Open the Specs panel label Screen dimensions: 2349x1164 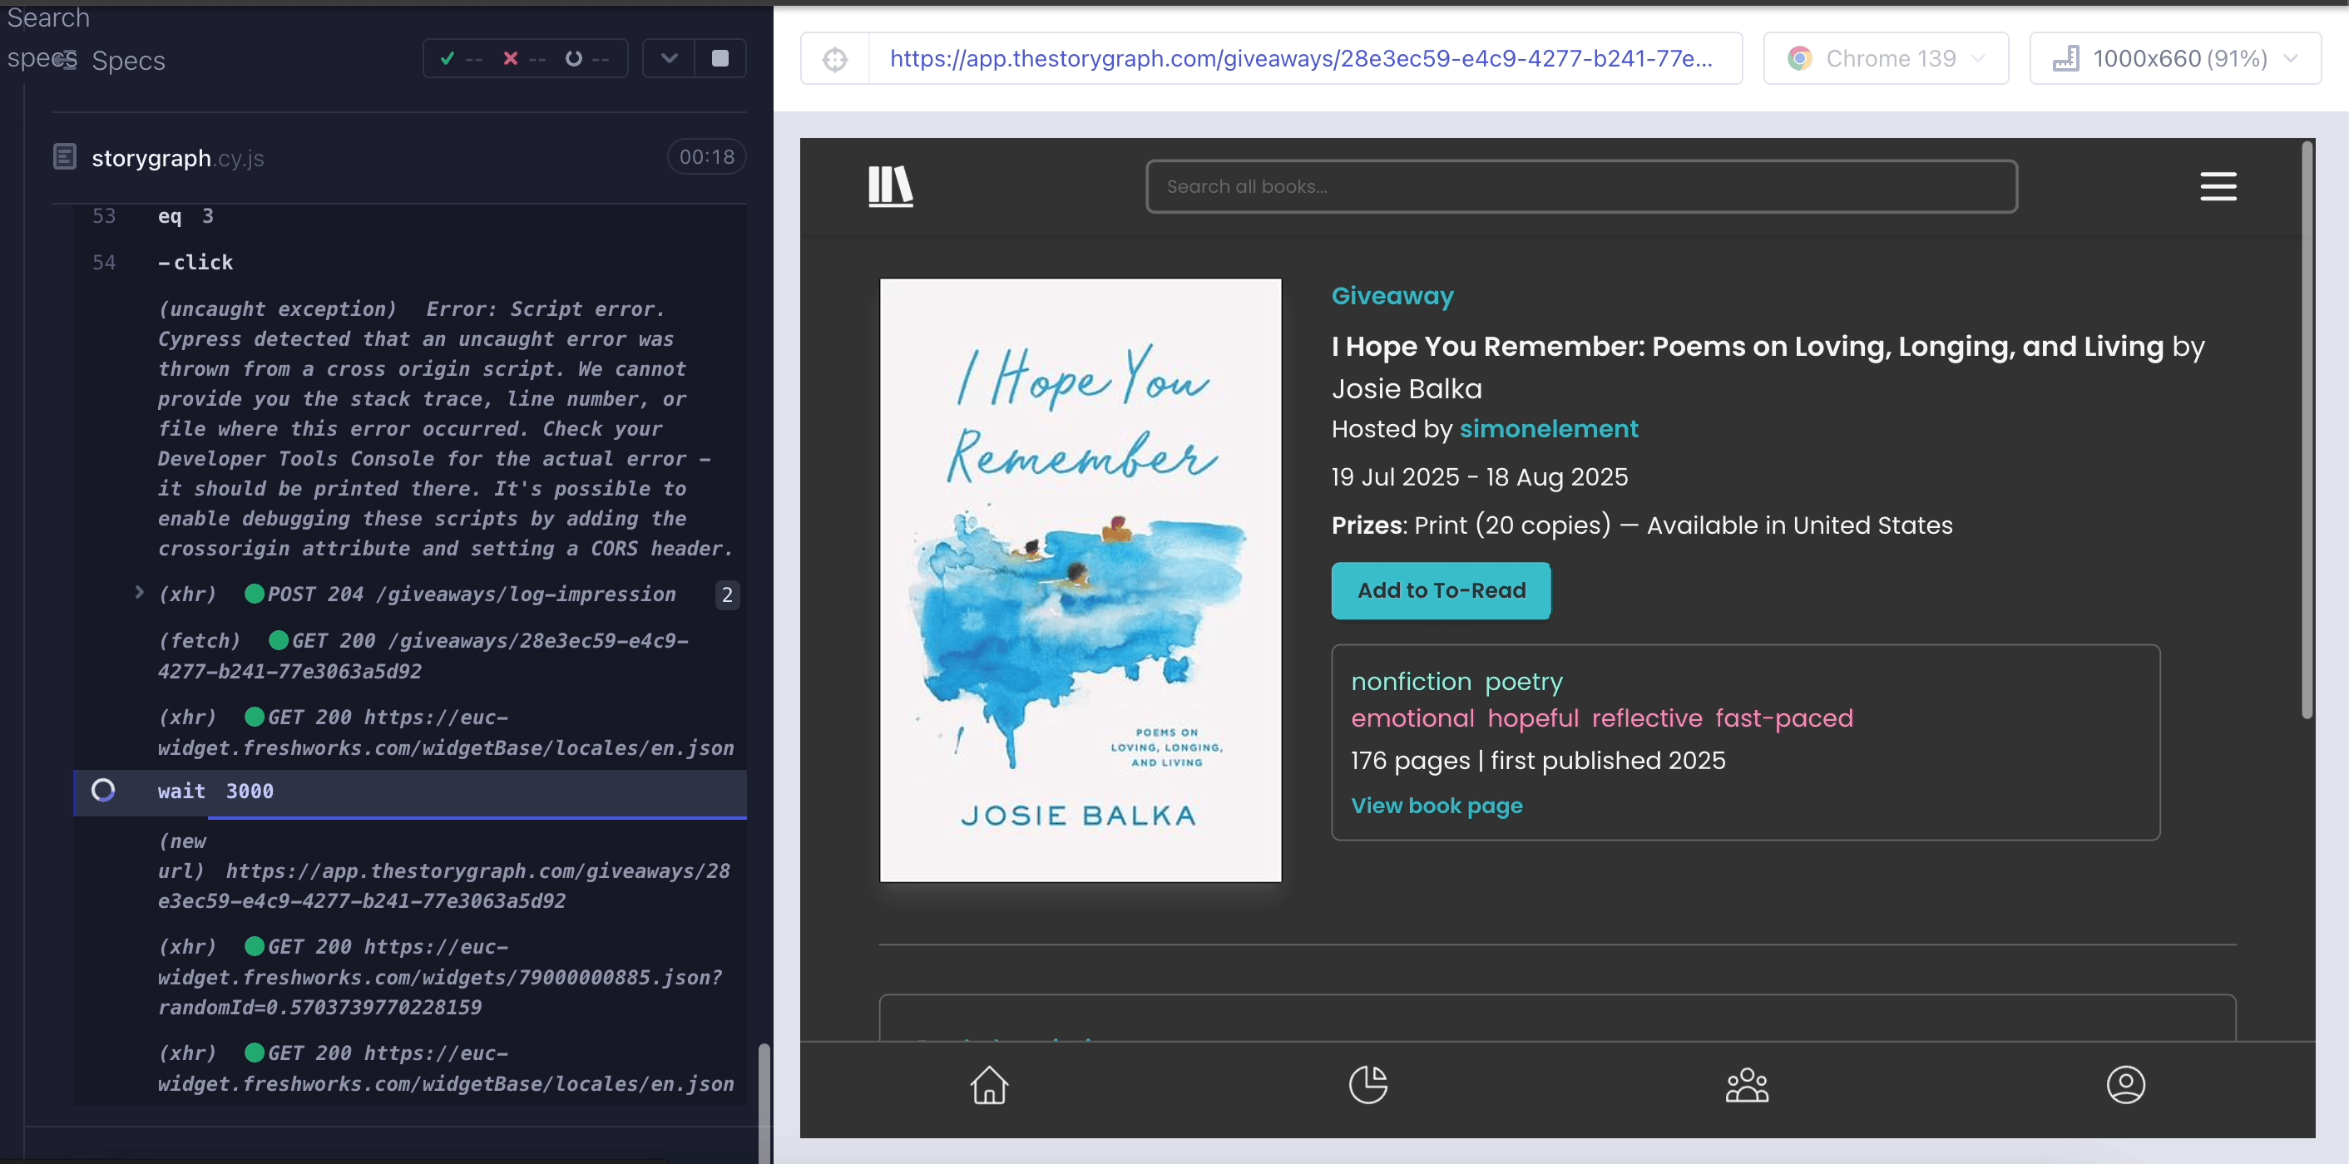(x=129, y=60)
